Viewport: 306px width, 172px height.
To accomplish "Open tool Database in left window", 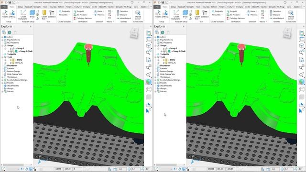I will tap(52, 14).
